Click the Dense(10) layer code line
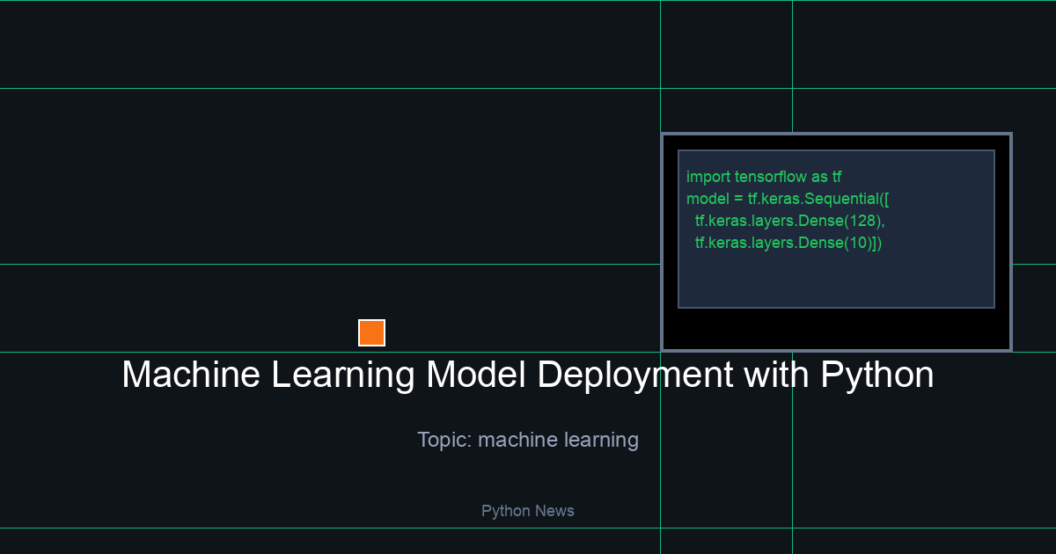Screen dimensions: 1056x554 (x=788, y=243)
